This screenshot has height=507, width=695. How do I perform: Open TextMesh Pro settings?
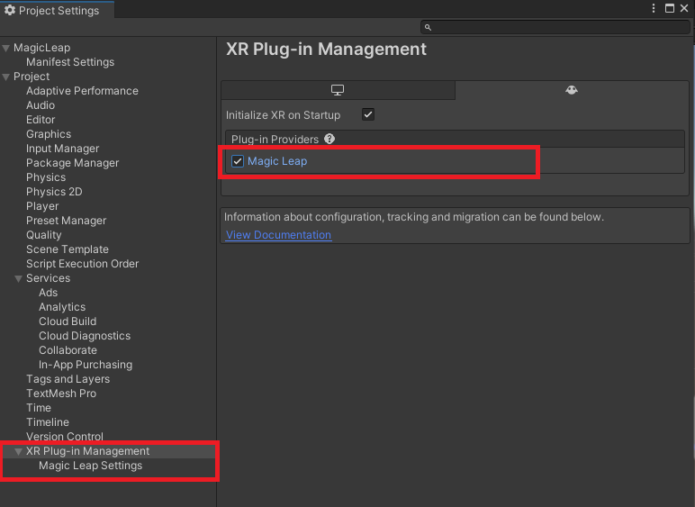click(60, 394)
